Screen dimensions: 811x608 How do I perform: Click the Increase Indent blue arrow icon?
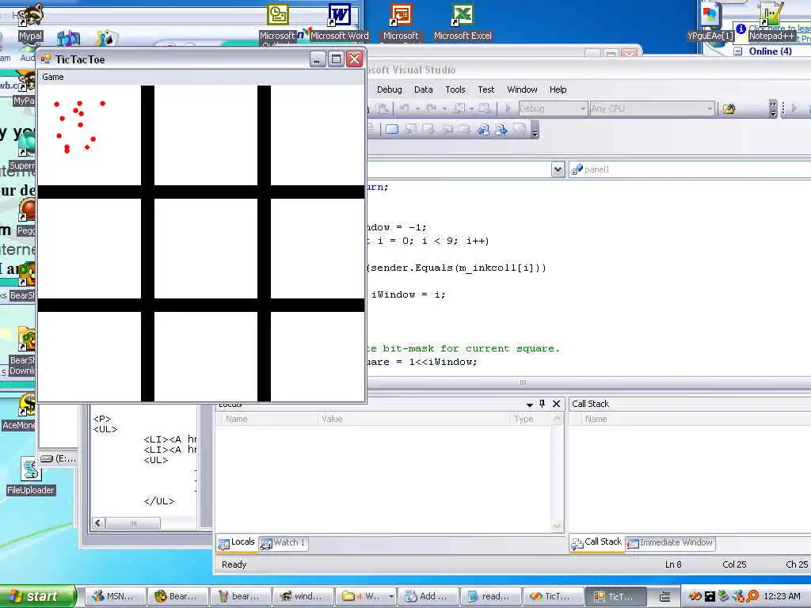501,129
